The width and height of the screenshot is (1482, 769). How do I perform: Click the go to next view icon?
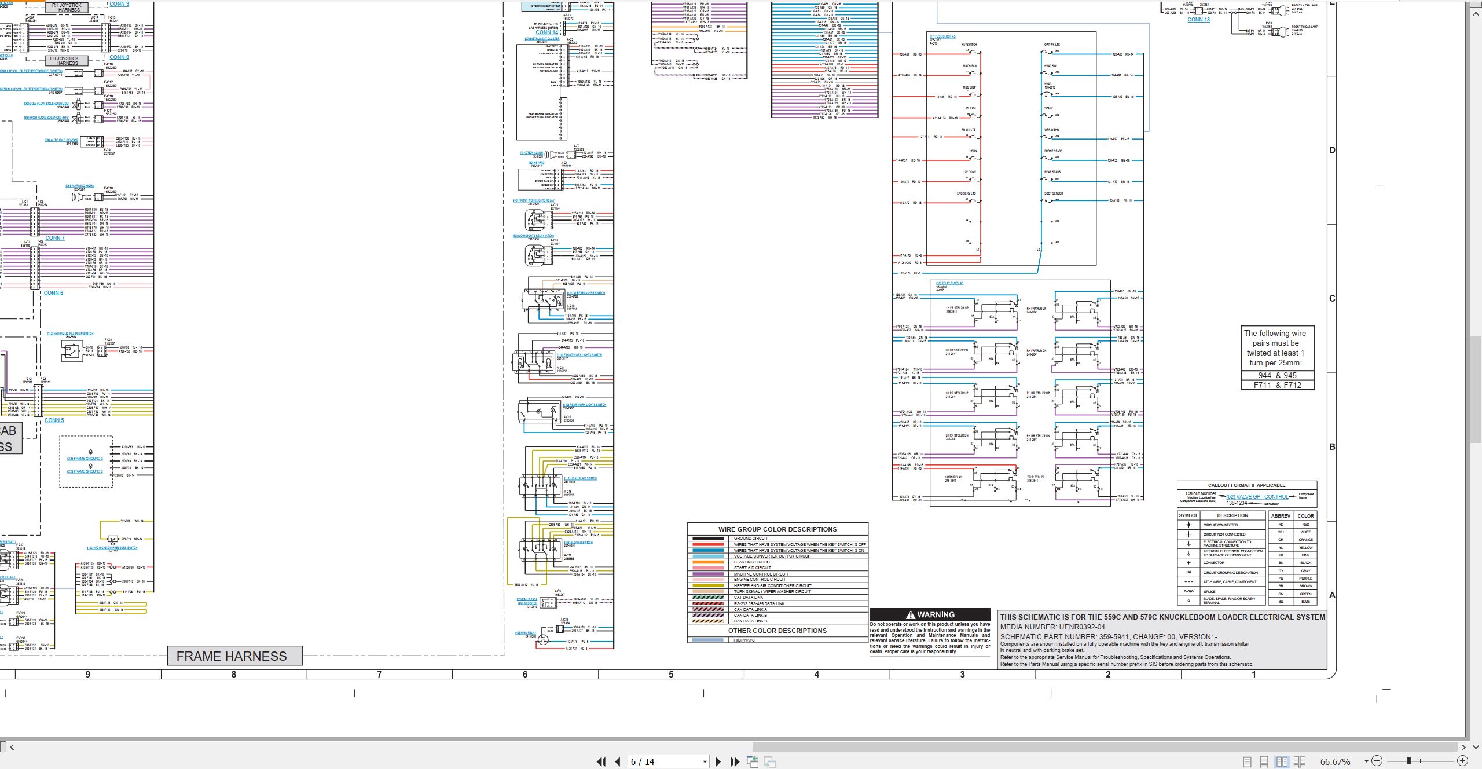(x=770, y=762)
